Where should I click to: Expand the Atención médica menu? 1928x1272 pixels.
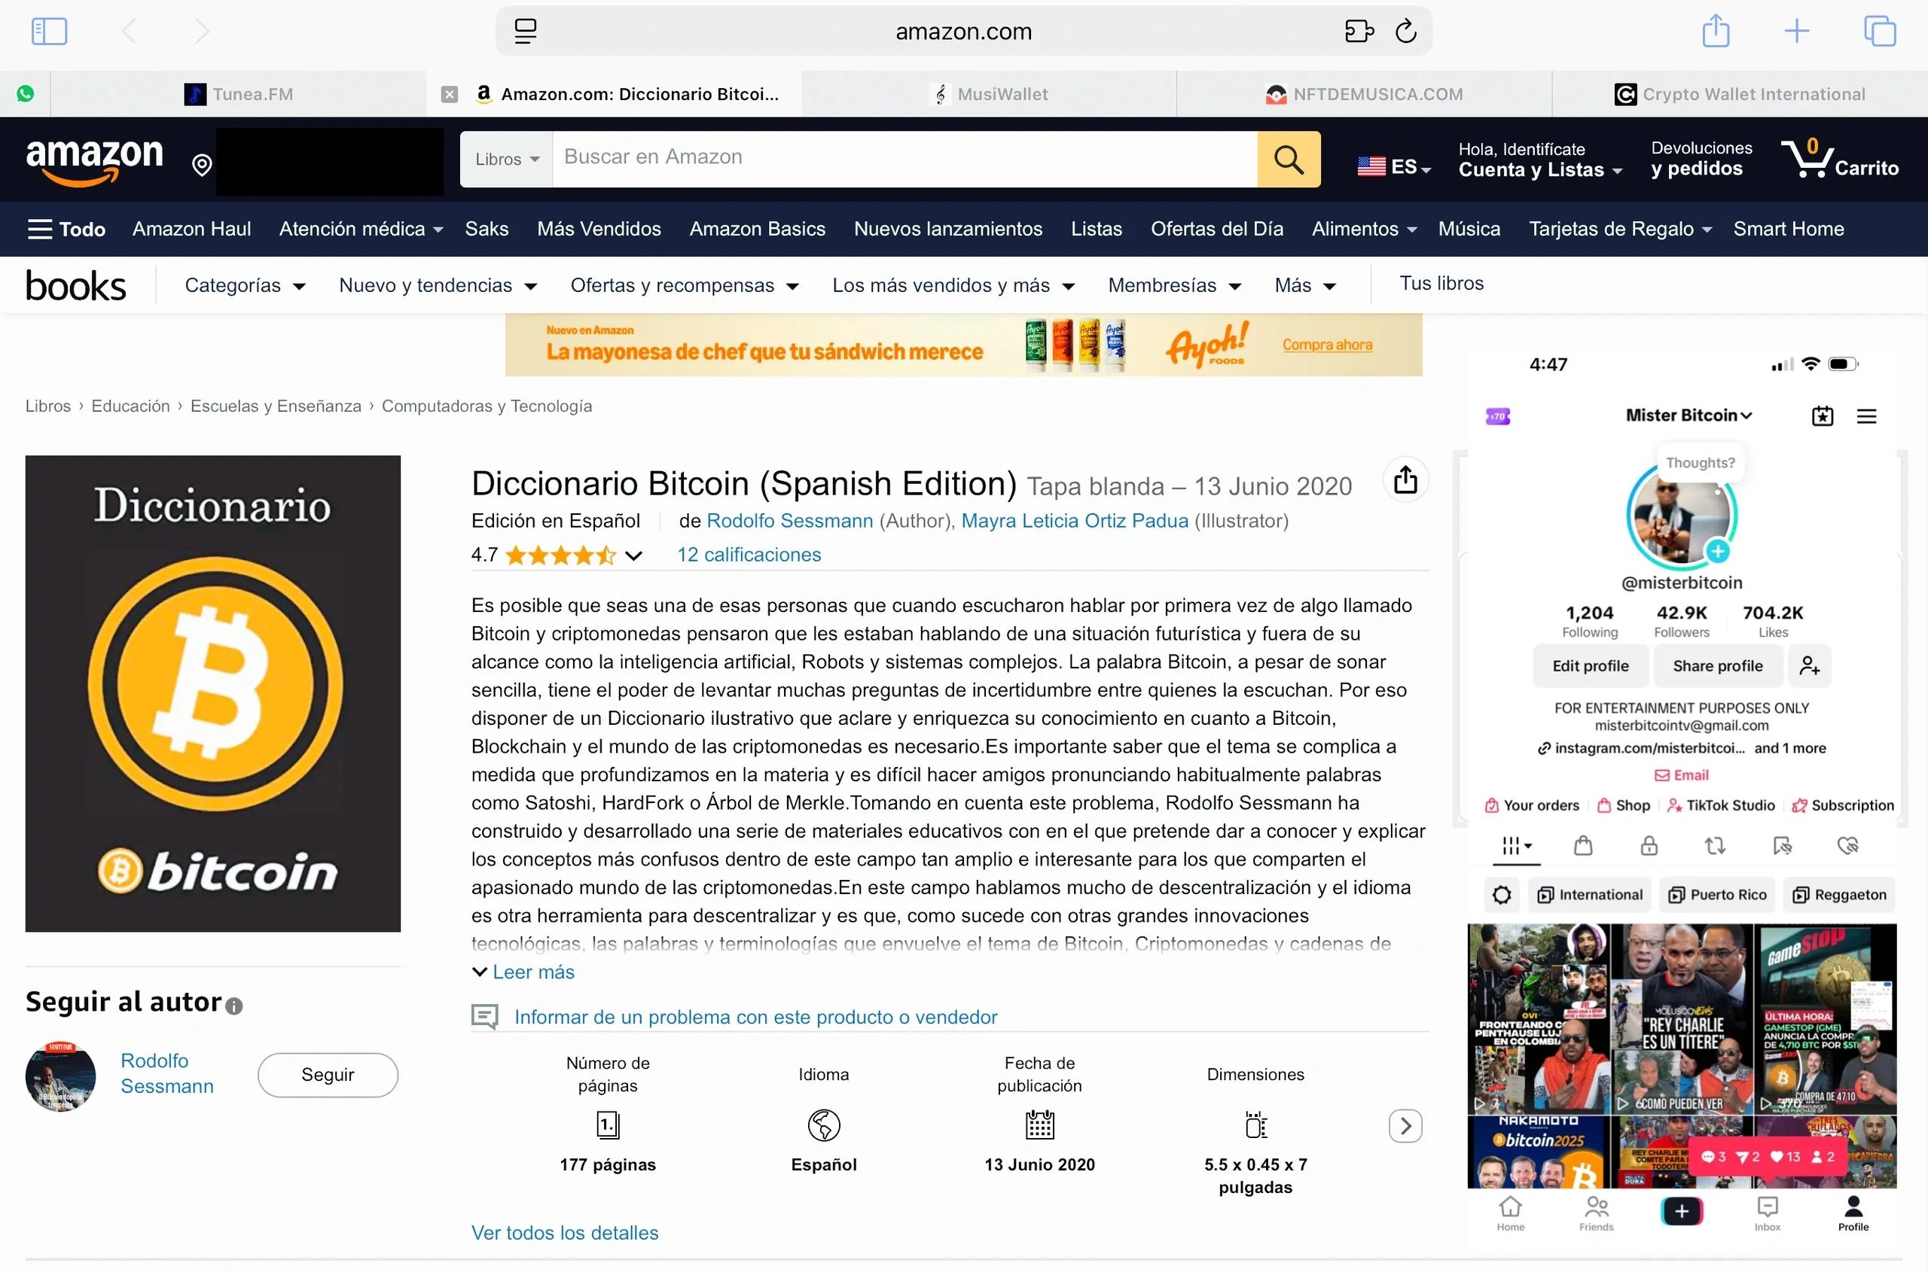tap(361, 229)
